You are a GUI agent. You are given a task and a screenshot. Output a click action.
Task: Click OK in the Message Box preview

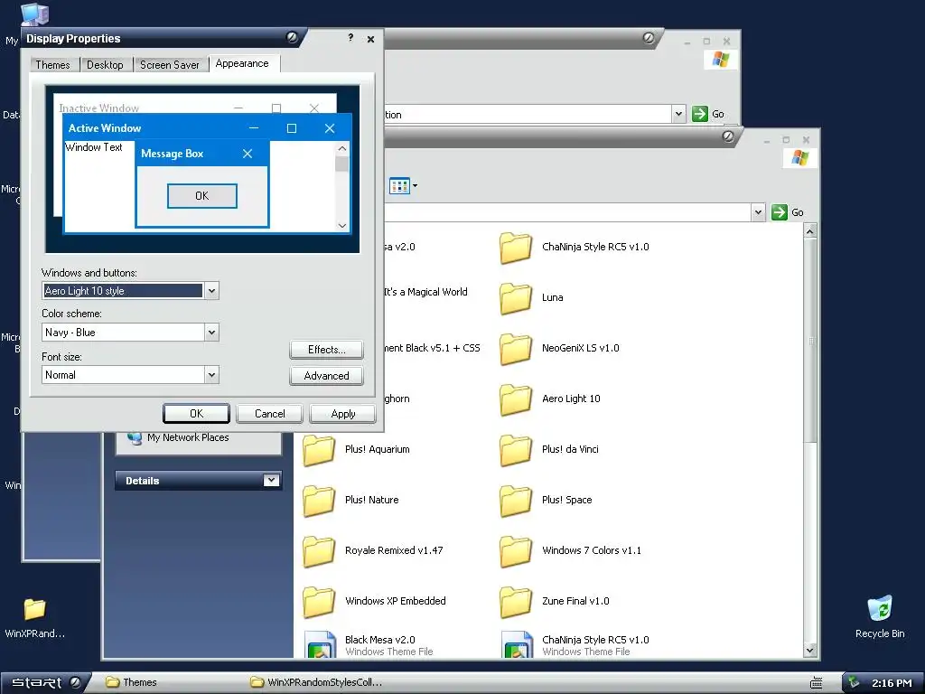(201, 196)
